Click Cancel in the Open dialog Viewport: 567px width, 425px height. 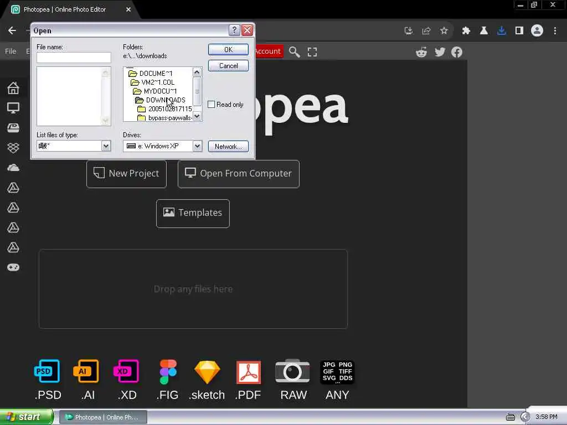pyautogui.click(x=228, y=66)
